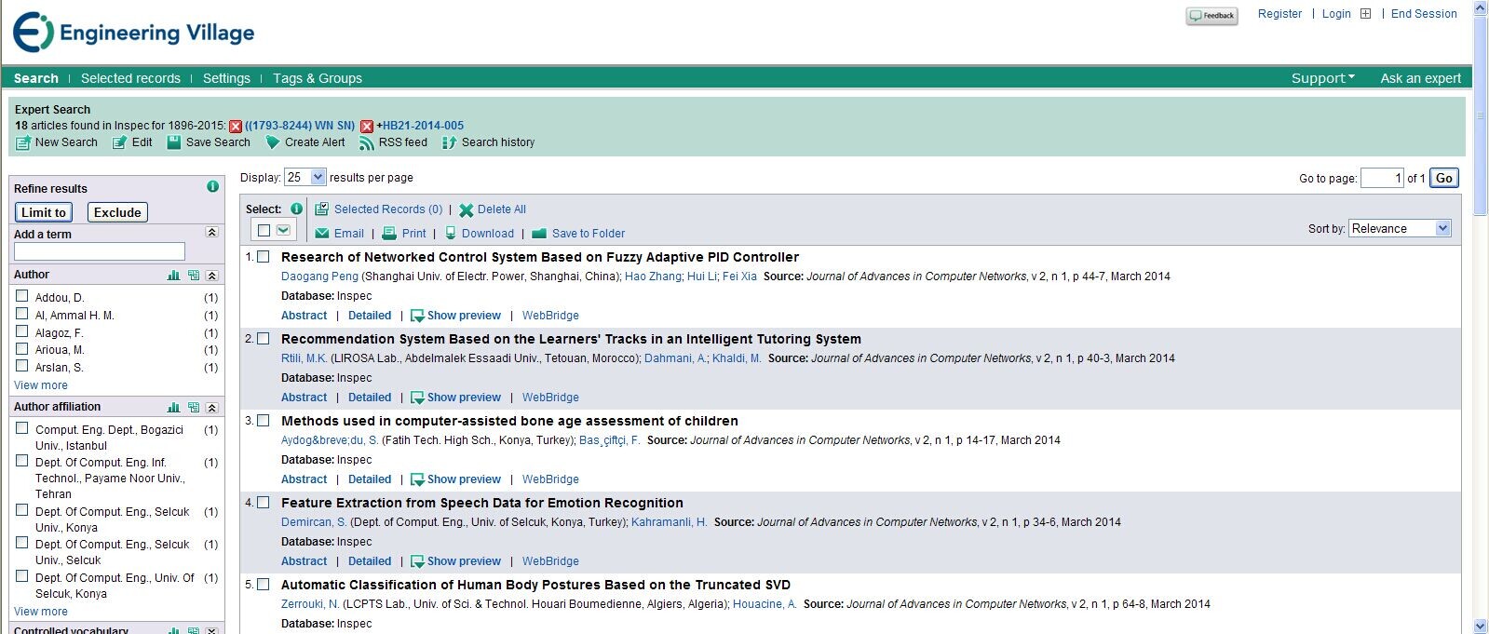Click the Download icon
This screenshot has width=1489, height=634.
click(x=451, y=234)
